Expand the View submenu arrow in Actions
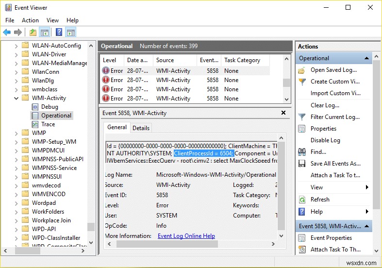The image size is (382, 268). pyautogui.click(x=367, y=187)
